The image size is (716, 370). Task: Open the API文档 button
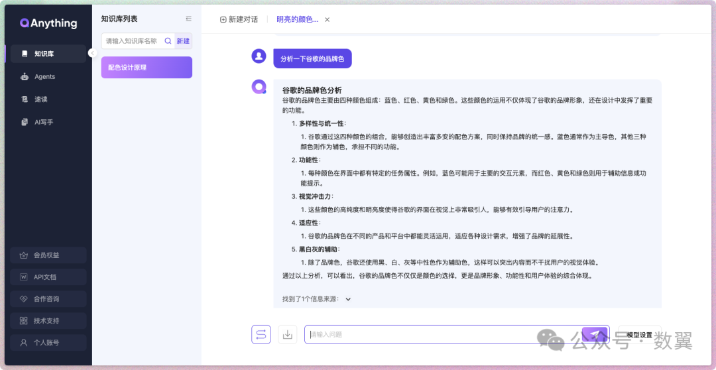click(x=48, y=277)
